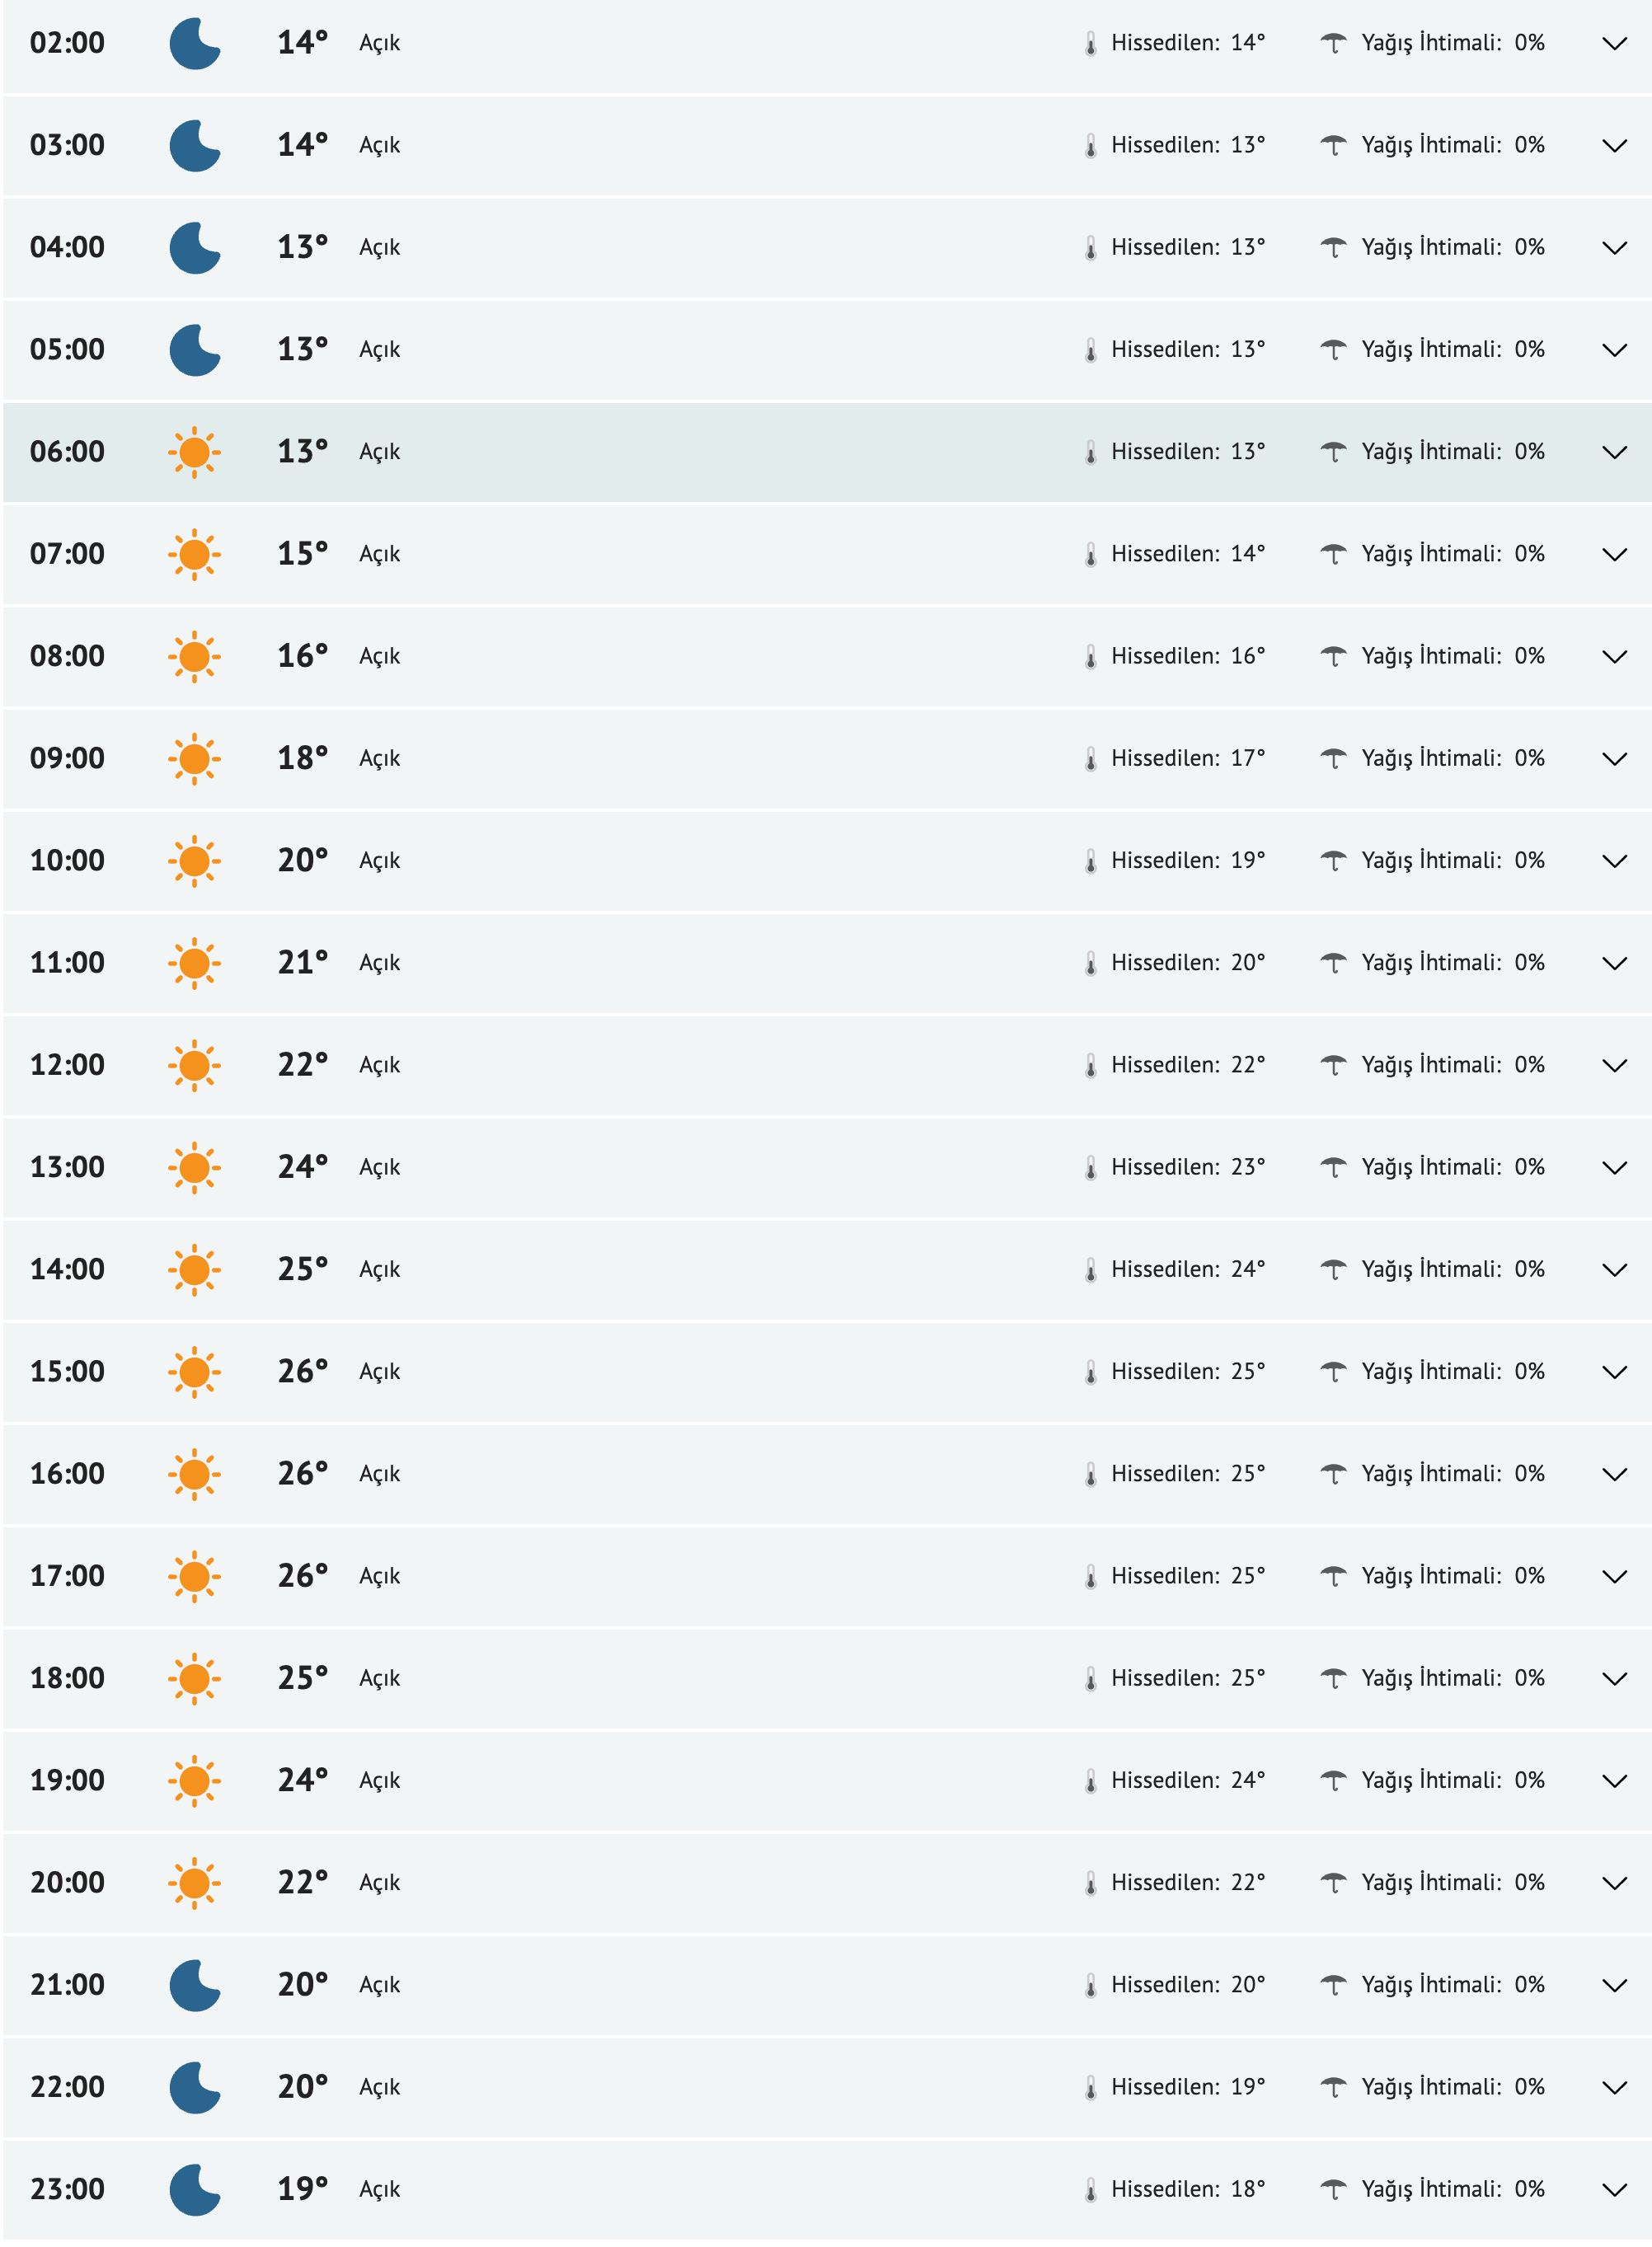Viewport: 1652px width, 2247px height.
Task: Click the umbrella icon for 15:00
Action: (1333, 1372)
